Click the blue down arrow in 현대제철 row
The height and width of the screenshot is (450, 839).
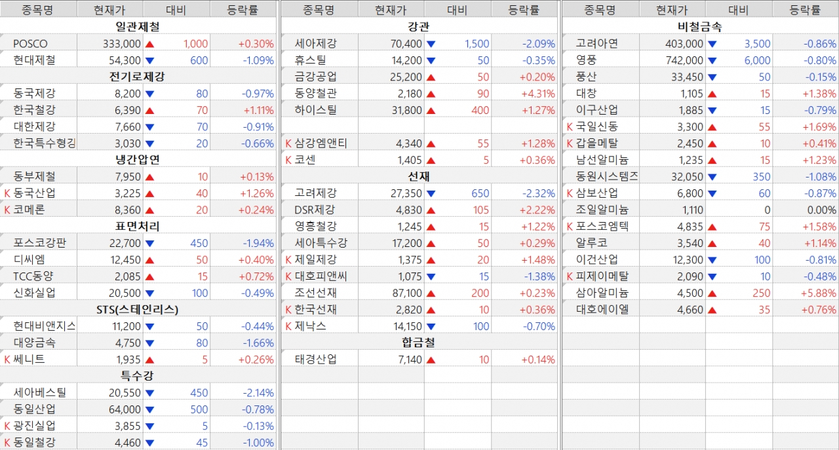(149, 61)
